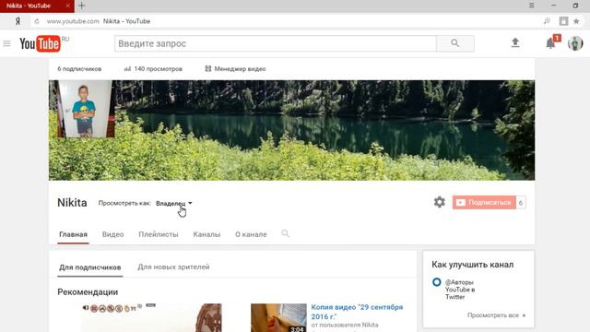
Task: Open the account avatar menu
Action: (x=575, y=43)
